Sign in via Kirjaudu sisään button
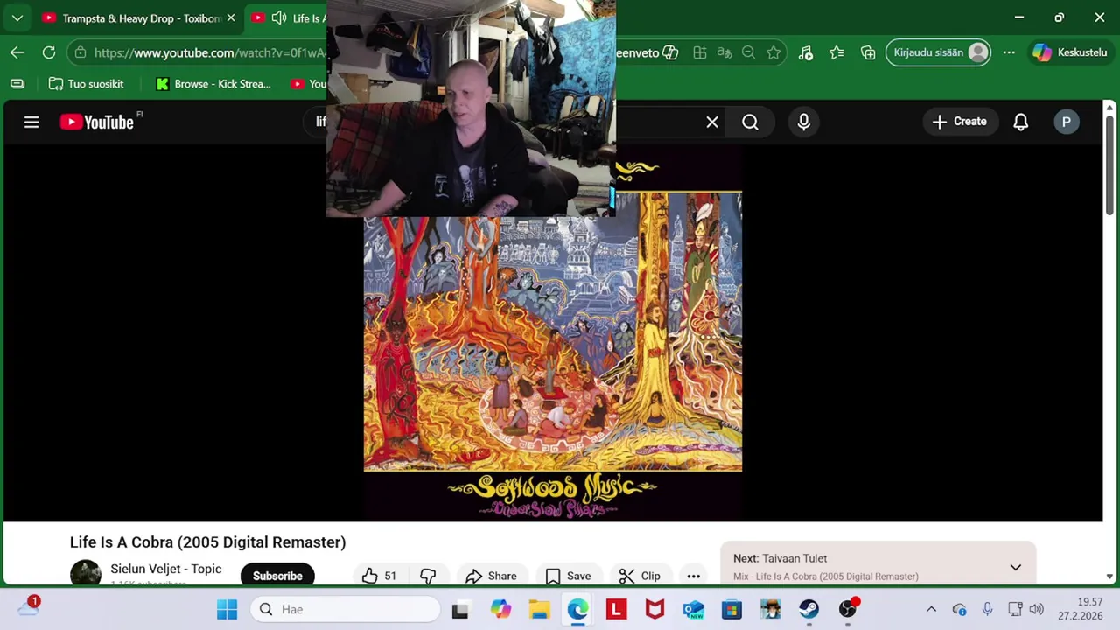 [x=939, y=52]
